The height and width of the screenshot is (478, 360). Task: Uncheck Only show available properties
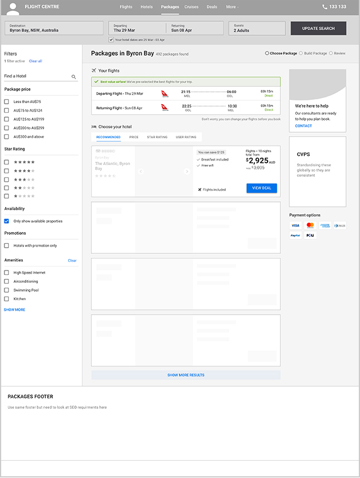pos(6,221)
